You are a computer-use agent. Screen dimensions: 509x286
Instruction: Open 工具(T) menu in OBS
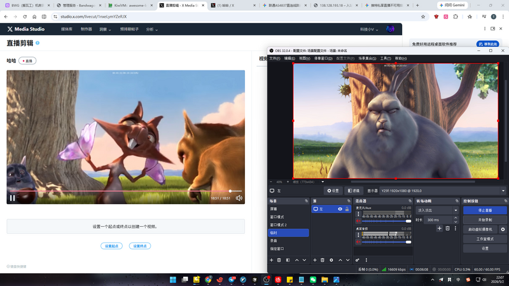click(386, 58)
